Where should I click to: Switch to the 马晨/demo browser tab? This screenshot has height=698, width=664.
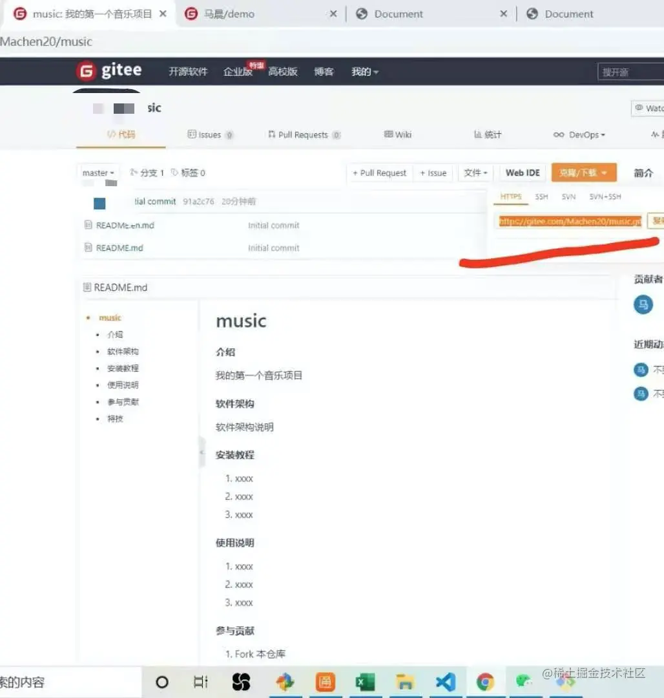tap(260, 14)
